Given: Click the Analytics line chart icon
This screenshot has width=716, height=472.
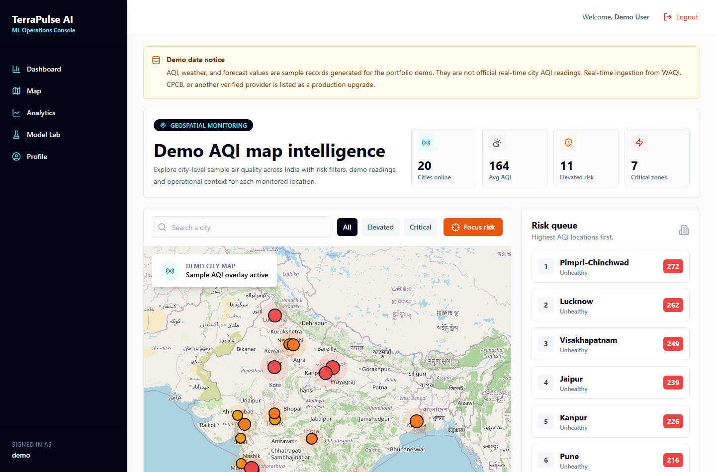Looking at the screenshot, I should [16, 113].
